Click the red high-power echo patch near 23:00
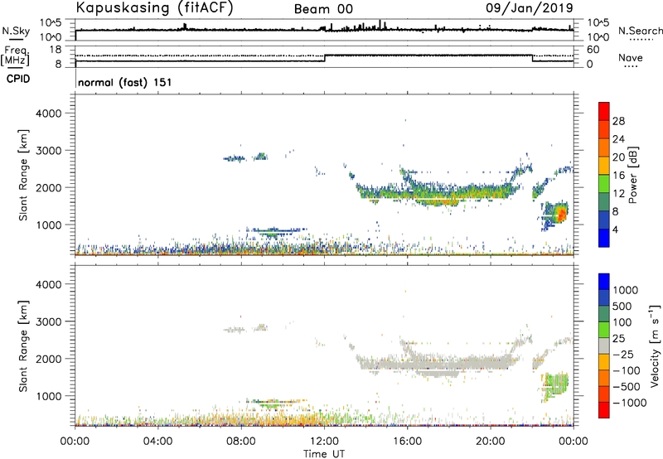Screen dimensions: 663x459 [562, 214]
